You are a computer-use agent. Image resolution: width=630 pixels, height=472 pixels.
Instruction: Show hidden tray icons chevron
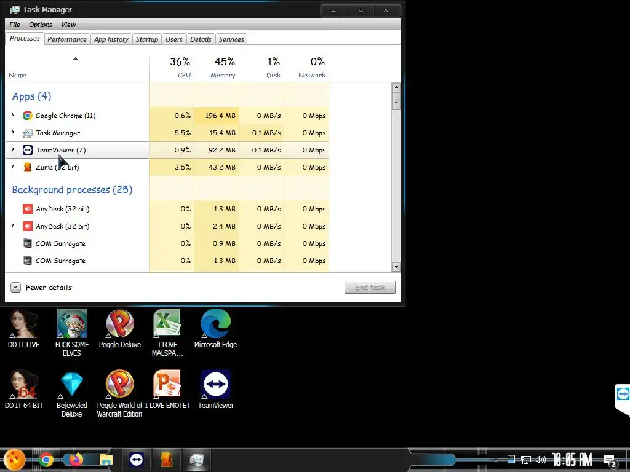(x=496, y=460)
